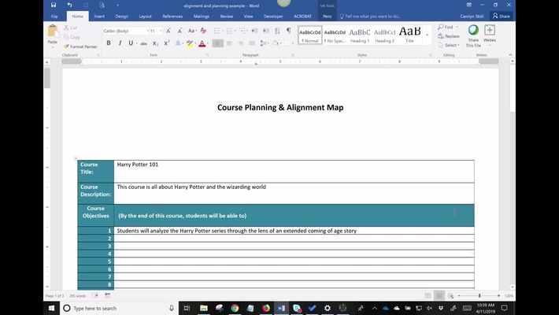The height and width of the screenshot is (315, 559).
Task: Toggle underline formatting
Action: pyautogui.click(x=131, y=43)
